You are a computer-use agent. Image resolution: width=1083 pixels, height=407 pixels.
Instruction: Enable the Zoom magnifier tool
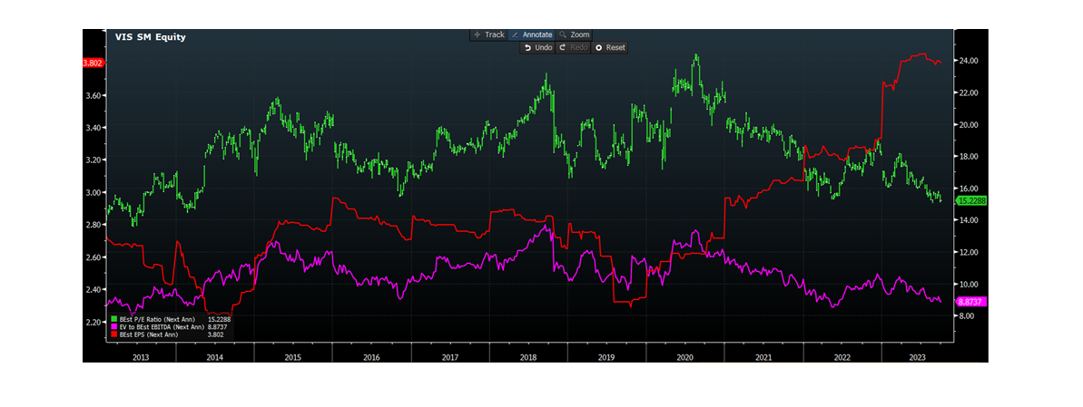point(574,34)
